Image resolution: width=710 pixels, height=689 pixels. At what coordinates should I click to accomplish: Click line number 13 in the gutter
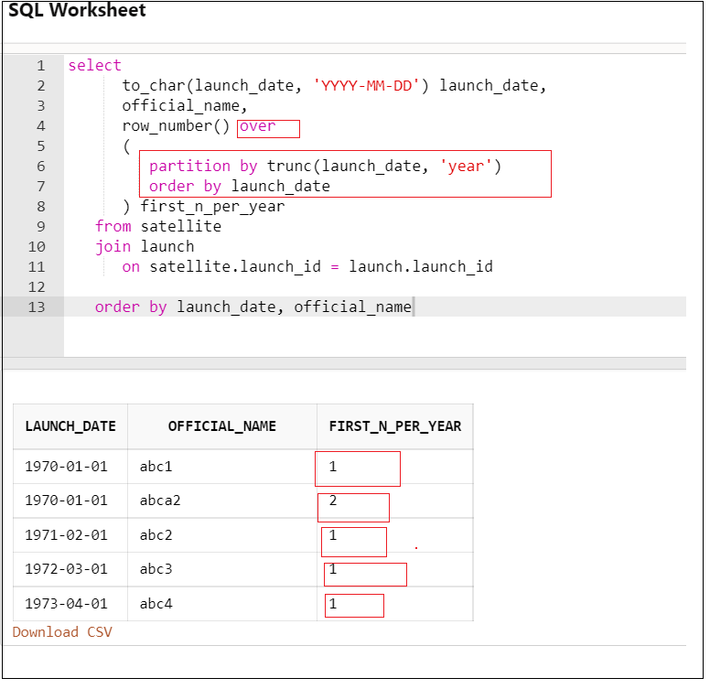coord(37,307)
